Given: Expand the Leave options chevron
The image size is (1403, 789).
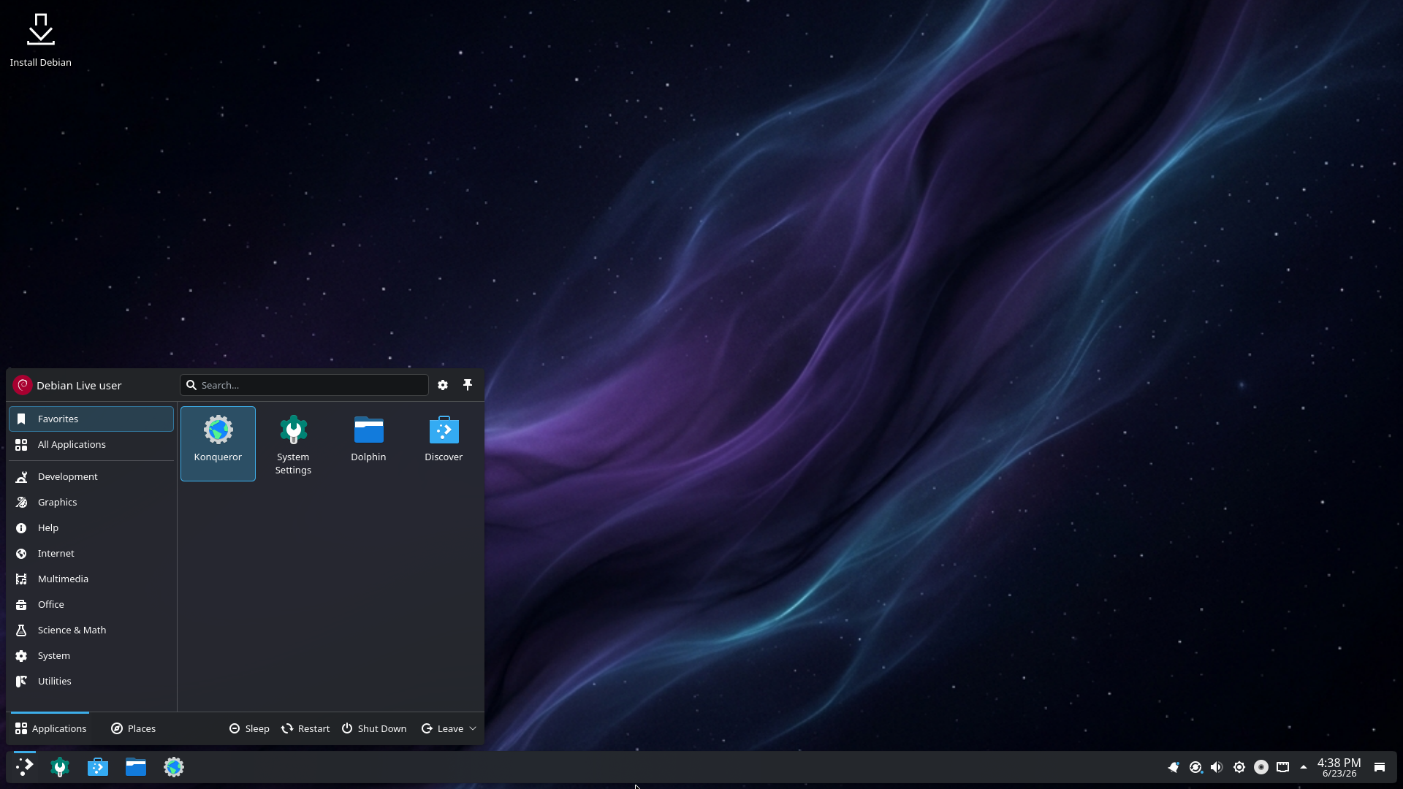Looking at the screenshot, I should pyautogui.click(x=473, y=728).
